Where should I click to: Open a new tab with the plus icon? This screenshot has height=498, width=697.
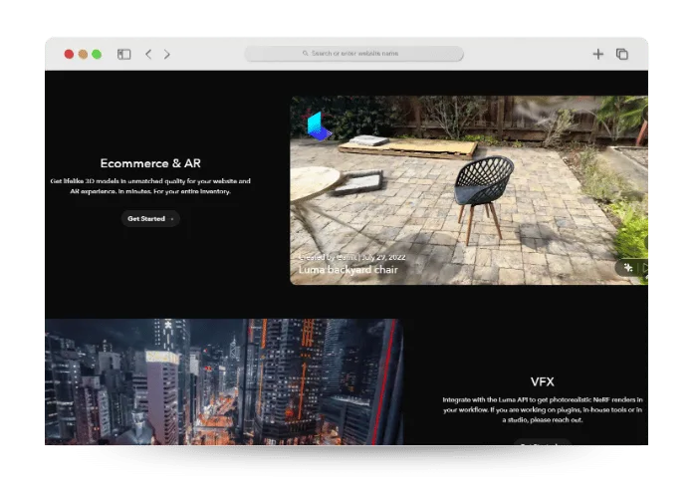tap(597, 54)
